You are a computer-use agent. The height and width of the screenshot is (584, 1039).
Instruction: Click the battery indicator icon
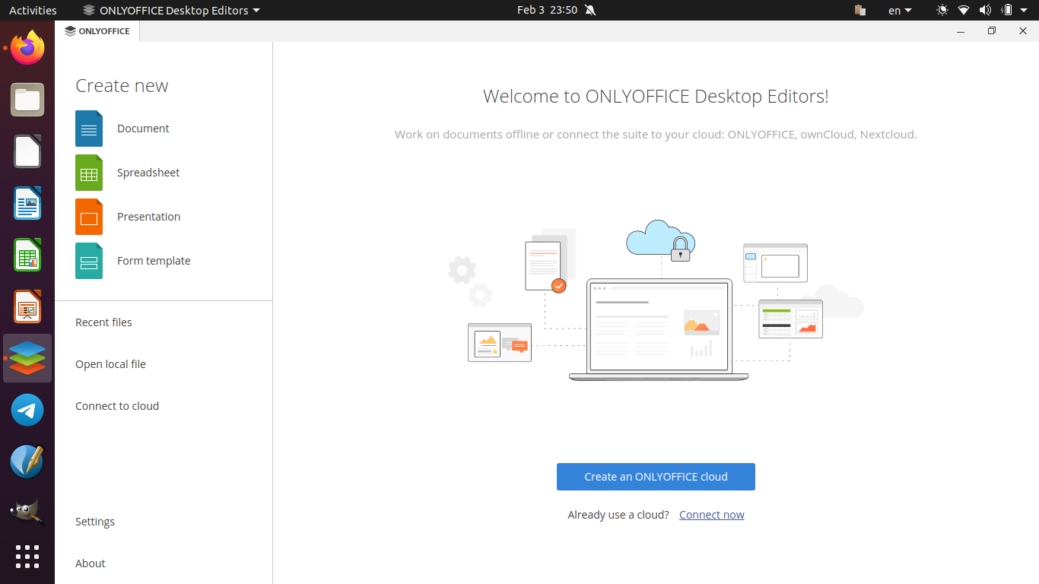pyautogui.click(x=1007, y=10)
